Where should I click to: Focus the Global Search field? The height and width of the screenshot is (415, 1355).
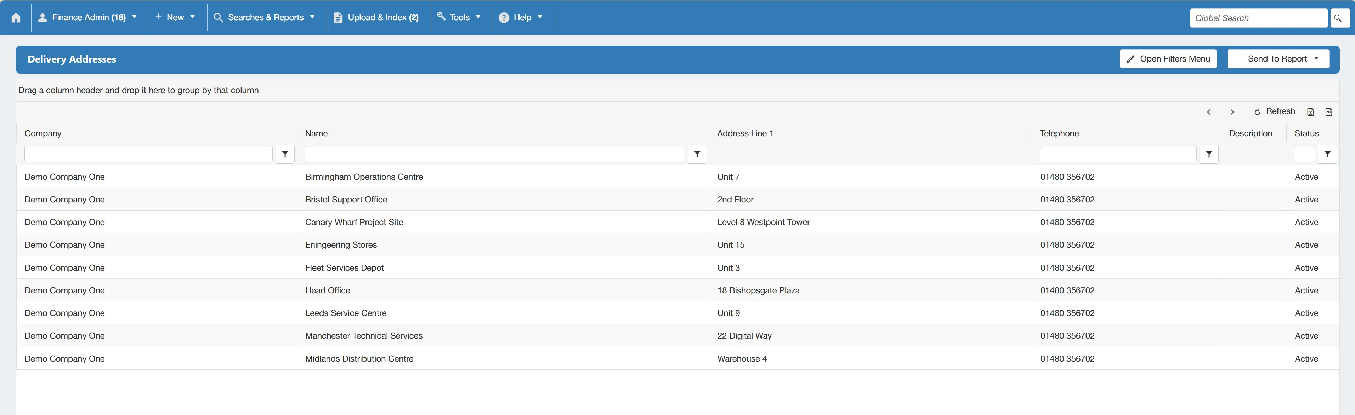[x=1259, y=18]
